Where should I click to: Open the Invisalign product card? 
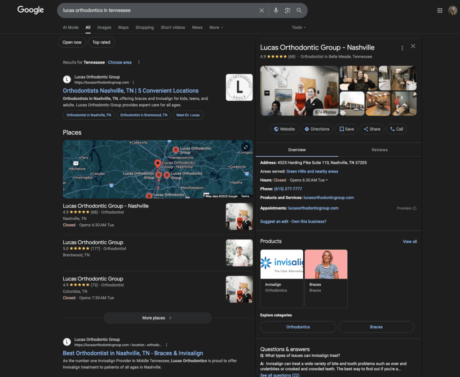[x=282, y=279]
